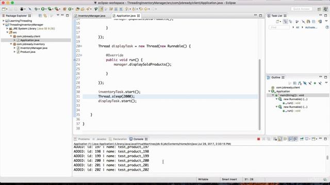This screenshot has height=185, width=330.
Task: Open the Outline view menu arrow
Action: click(326, 83)
